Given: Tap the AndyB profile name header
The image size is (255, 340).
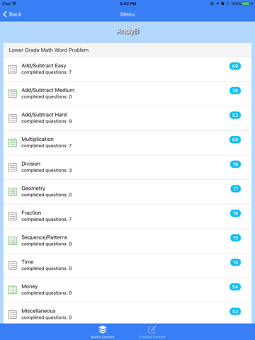Looking at the screenshot, I should coord(127,31).
